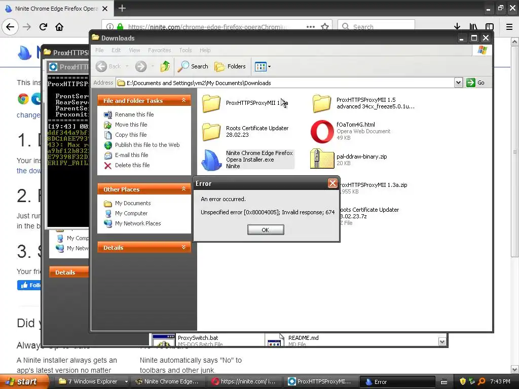Close the Error dialog with X
This screenshot has width=519, height=389.
tap(332, 183)
